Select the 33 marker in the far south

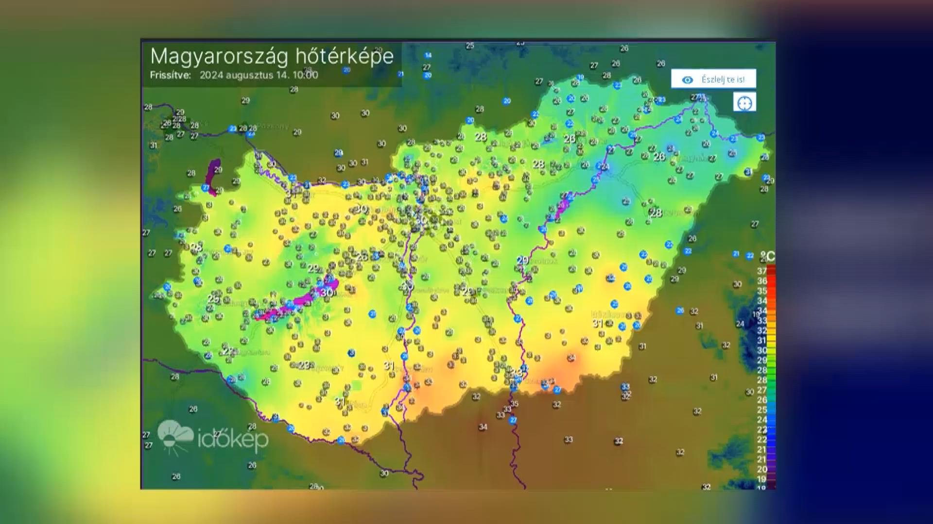coord(569,440)
